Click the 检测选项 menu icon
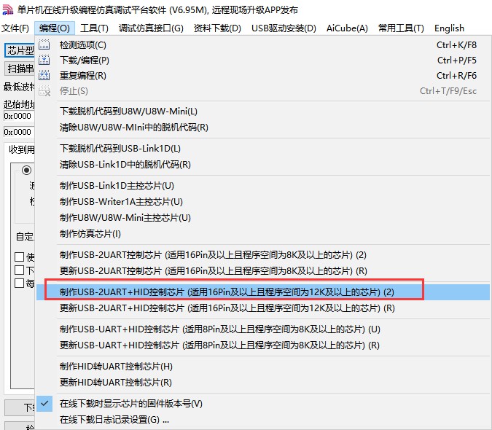The width and height of the screenshot is (492, 430). tap(44, 45)
